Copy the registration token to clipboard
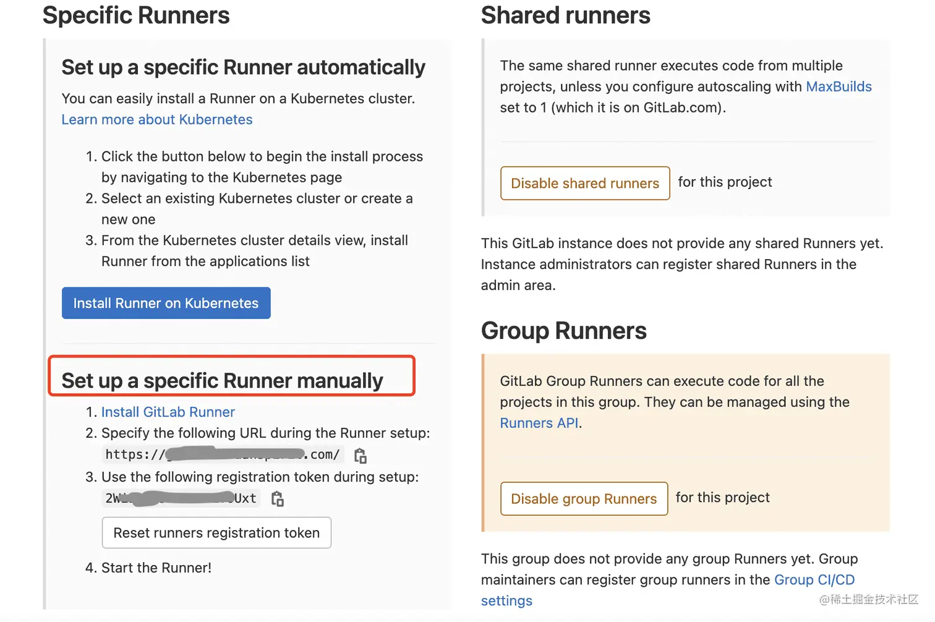Image resolution: width=935 pixels, height=622 pixels. point(278,499)
